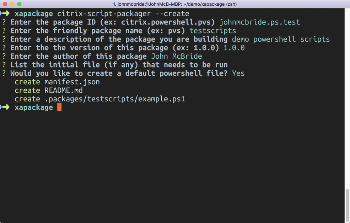This screenshot has width=350, height=223.
Task: Click the window title bar text
Action: point(175,4)
